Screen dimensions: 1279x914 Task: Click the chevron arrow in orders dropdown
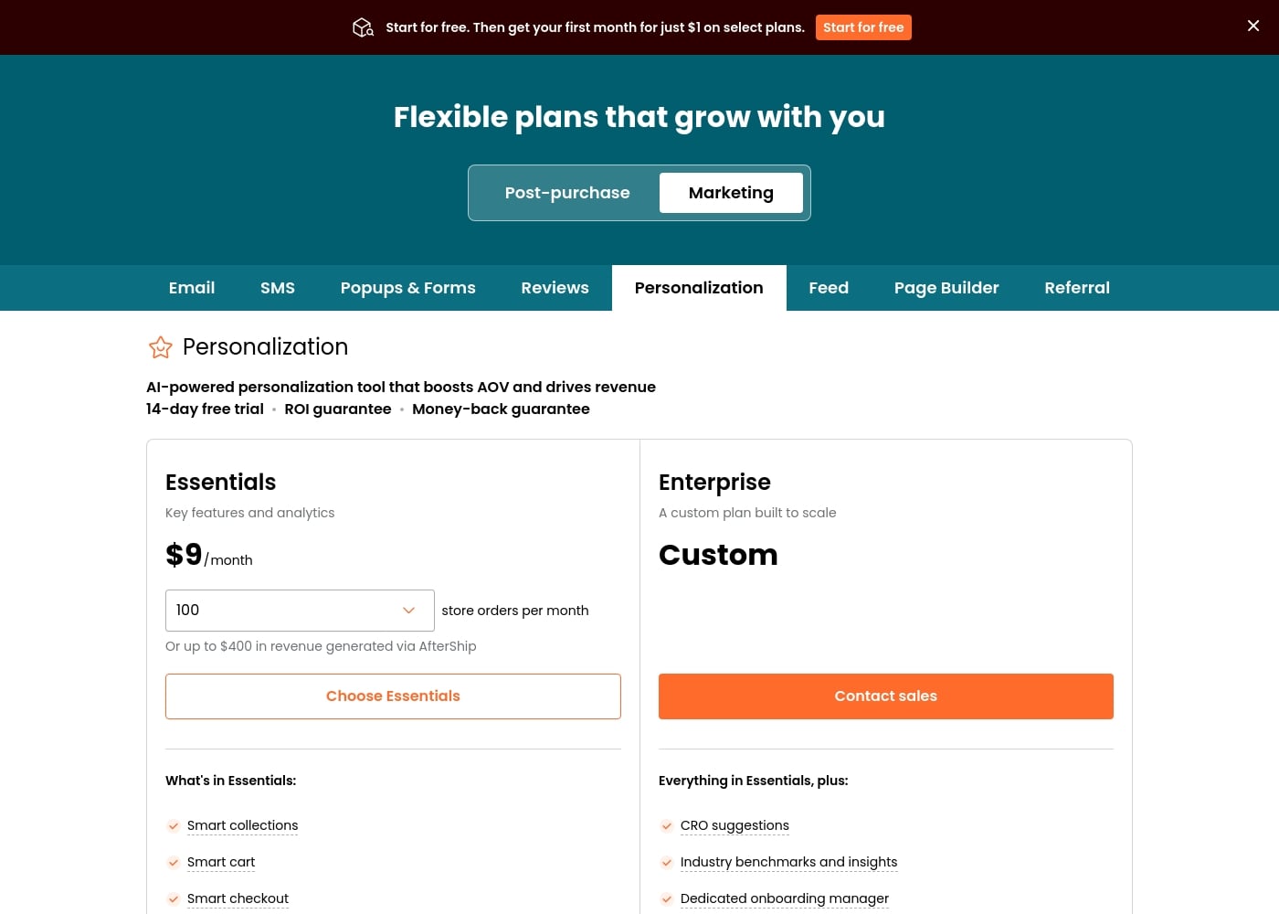(409, 611)
